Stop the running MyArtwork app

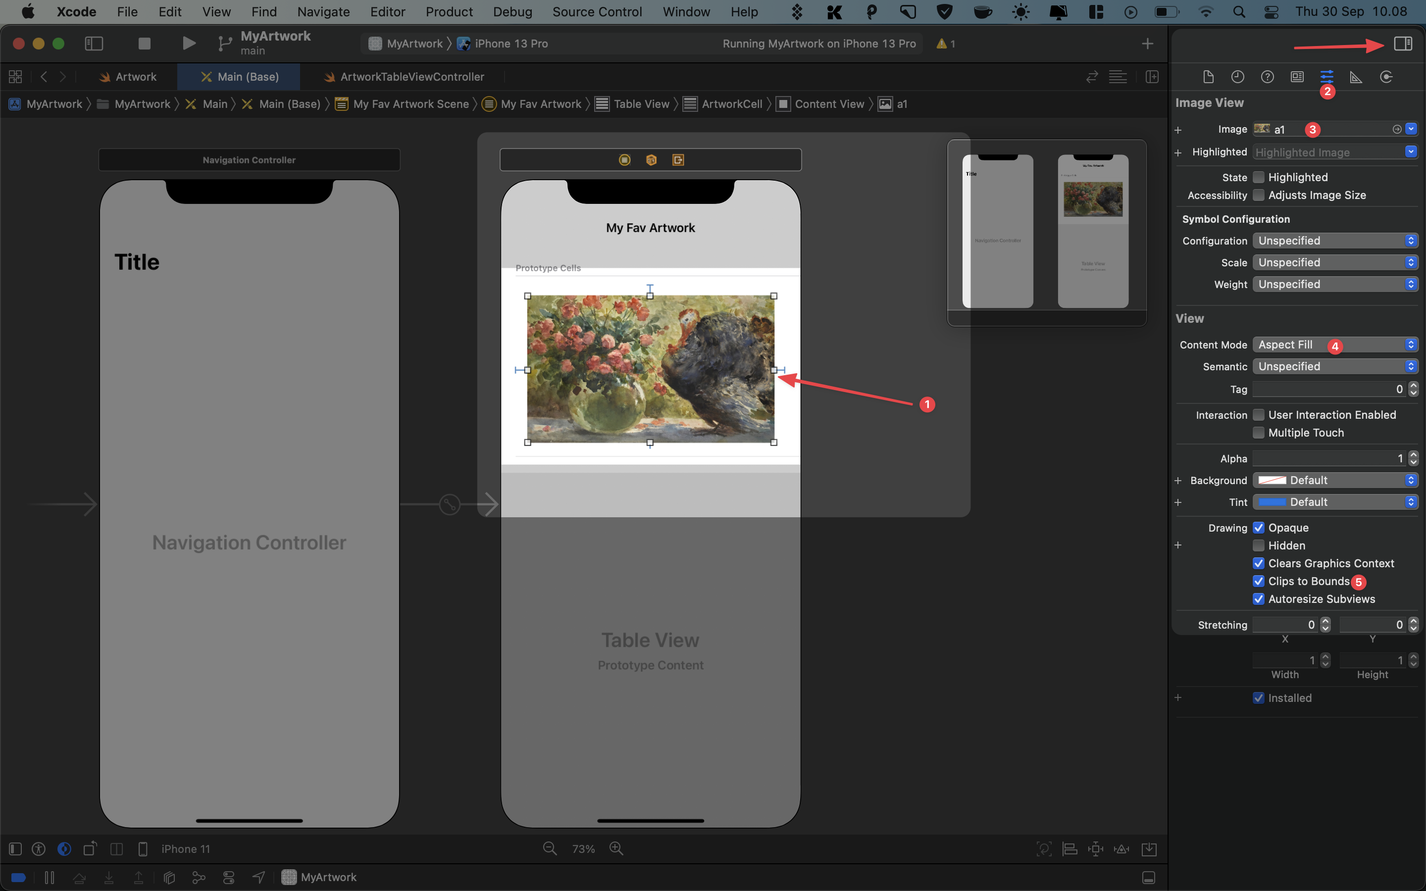[144, 44]
